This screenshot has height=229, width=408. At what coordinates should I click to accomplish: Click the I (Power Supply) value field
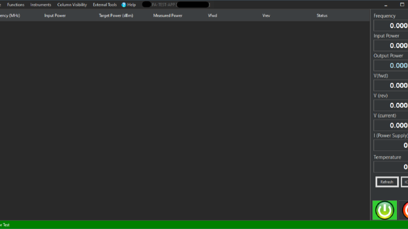coord(391,145)
